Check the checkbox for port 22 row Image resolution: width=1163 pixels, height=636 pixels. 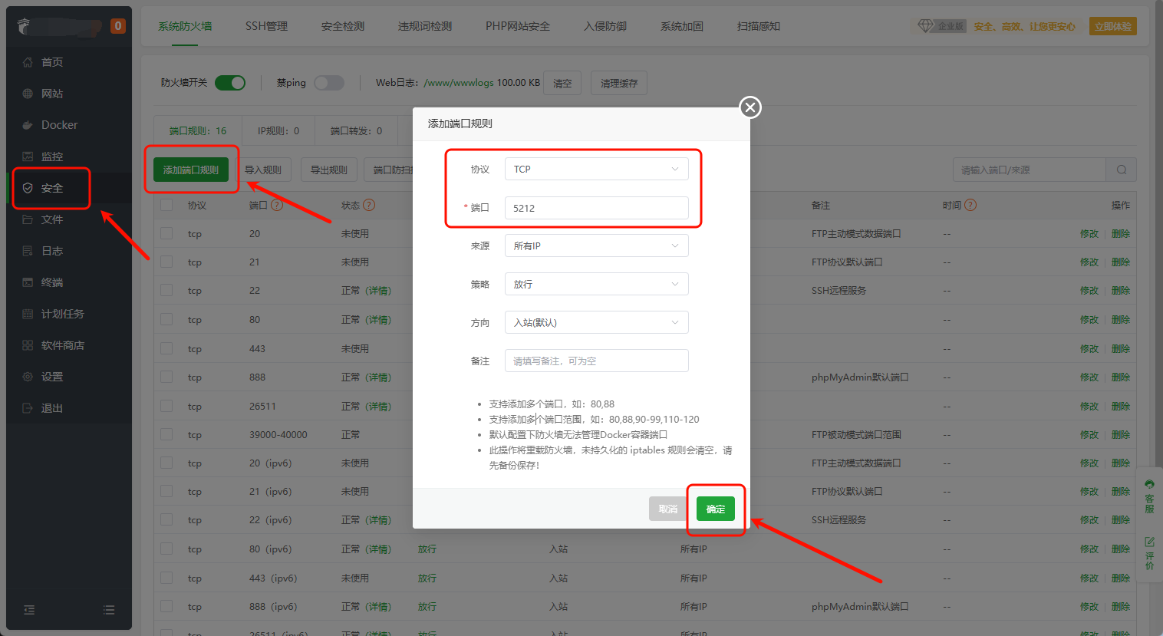166,291
